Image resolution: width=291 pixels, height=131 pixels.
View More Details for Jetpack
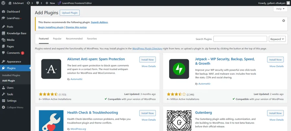pyautogui.click(x=276, y=66)
